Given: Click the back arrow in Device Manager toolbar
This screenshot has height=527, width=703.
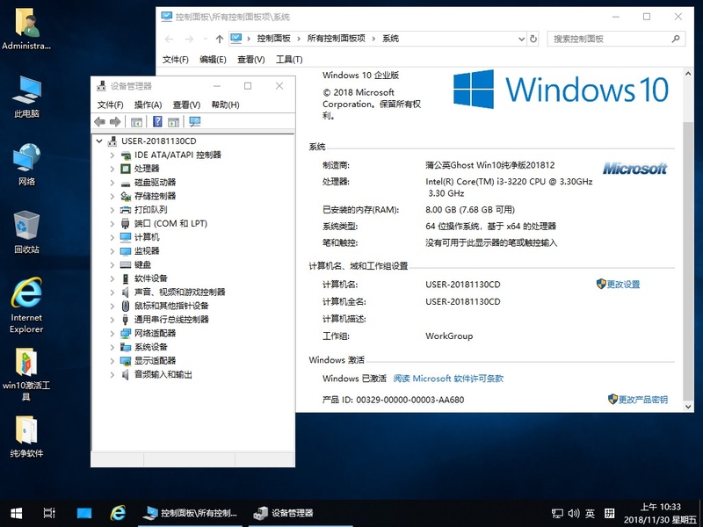Looking at the screenshot, I should point(100,122).
